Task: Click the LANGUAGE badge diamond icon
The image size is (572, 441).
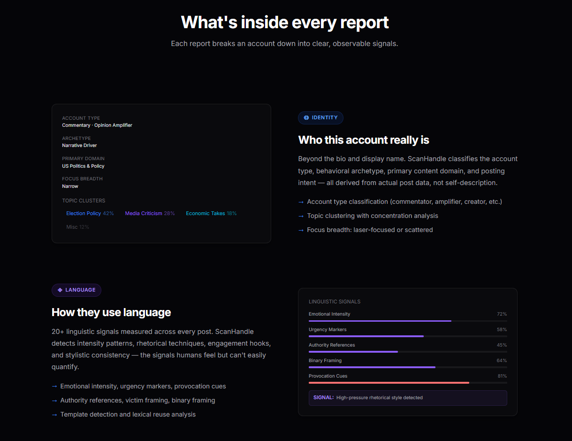Action: pos(60,290)
